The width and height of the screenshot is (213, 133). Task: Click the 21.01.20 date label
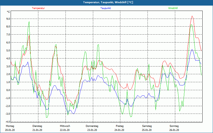[x=37, y=130]
